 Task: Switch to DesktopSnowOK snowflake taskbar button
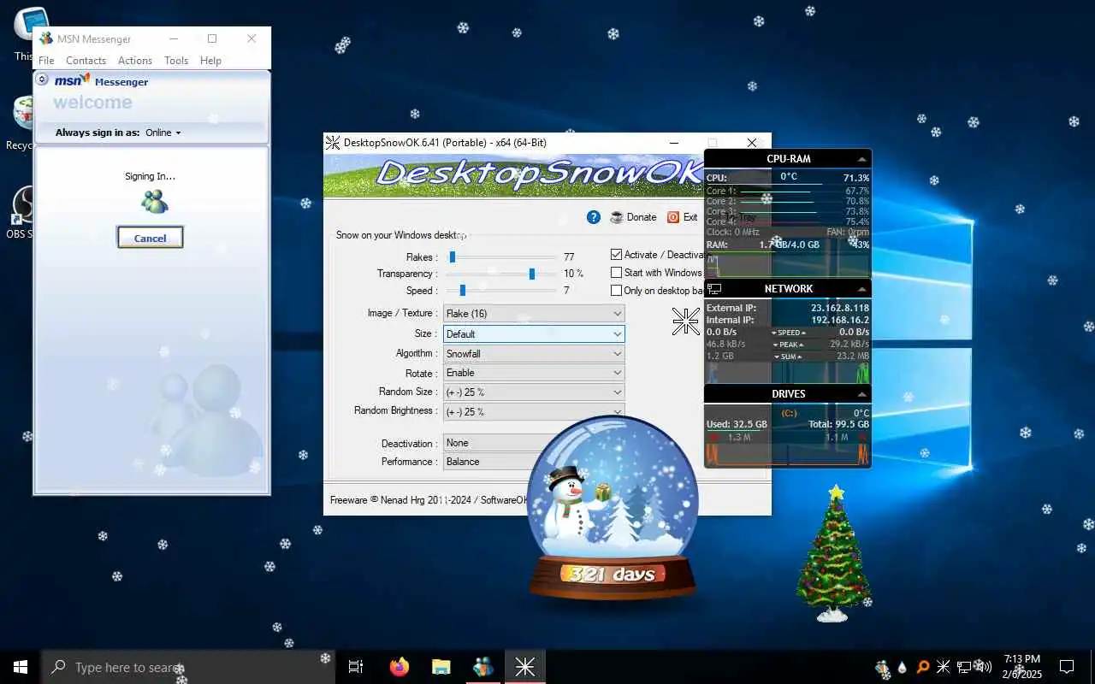[524, 667]
